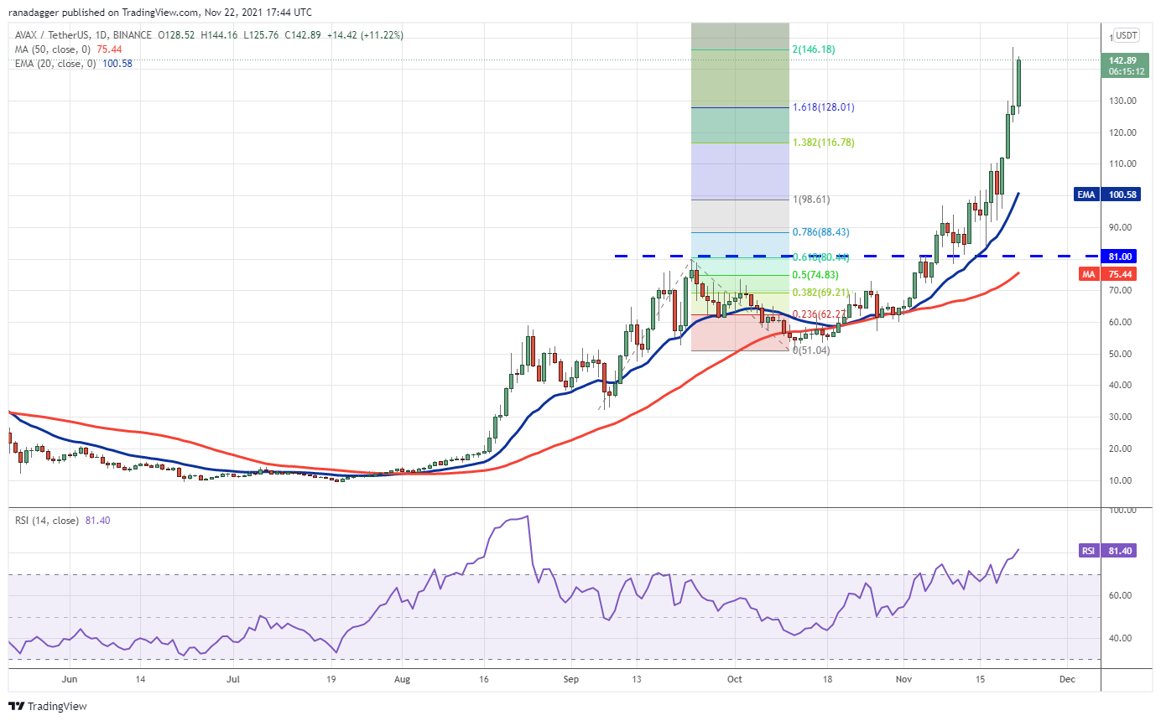Select the Fibonacci 0.786(88.43) level label
This screenshot has width=1161, height=721.
[823, 232]
